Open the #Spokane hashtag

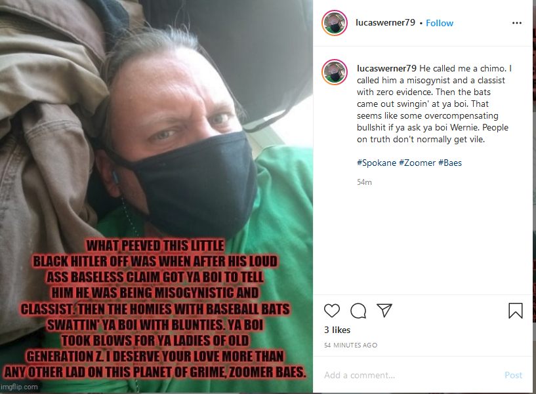coord(377,163)
